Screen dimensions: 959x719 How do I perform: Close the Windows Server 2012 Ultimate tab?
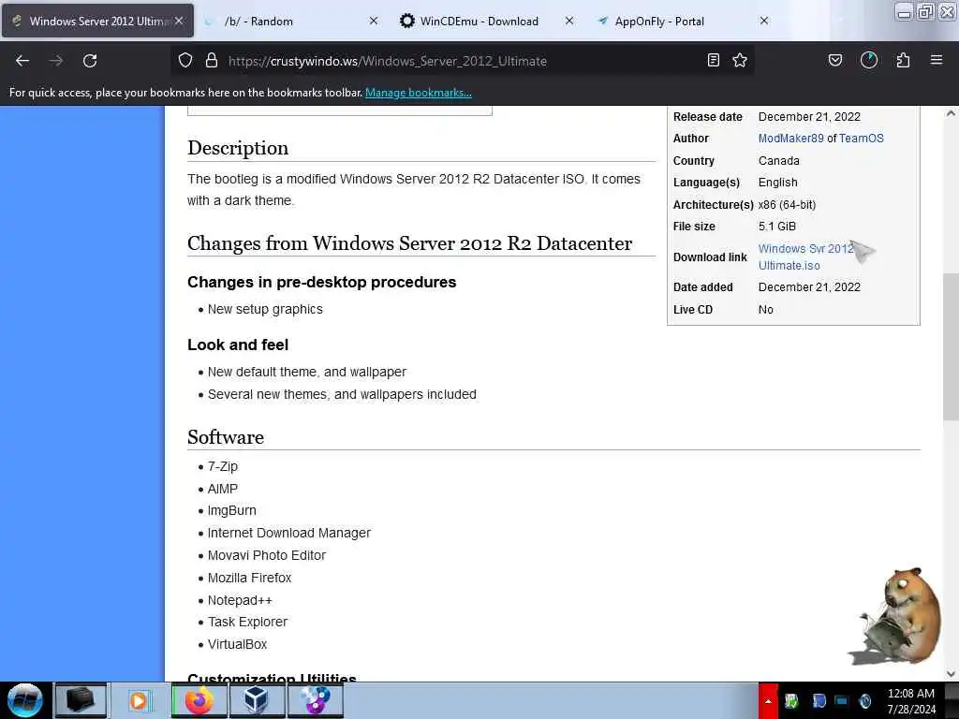[x=179, y=21]
